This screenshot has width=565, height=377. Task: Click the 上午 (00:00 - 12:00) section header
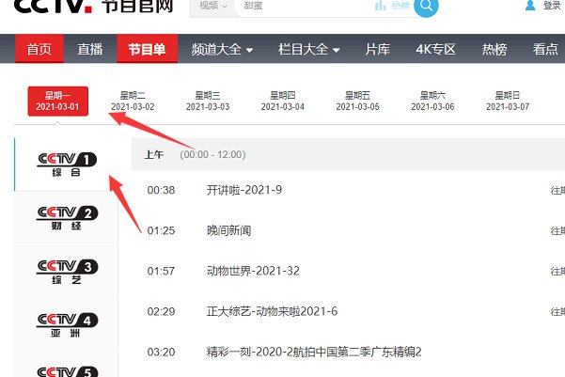pyautogui.click(x=348, y=154)
